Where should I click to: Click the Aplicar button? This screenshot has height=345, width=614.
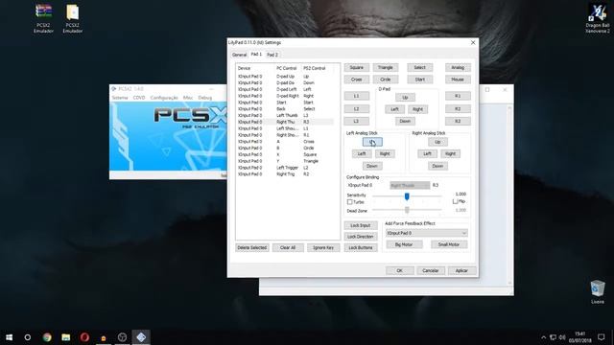coord(461,270)
